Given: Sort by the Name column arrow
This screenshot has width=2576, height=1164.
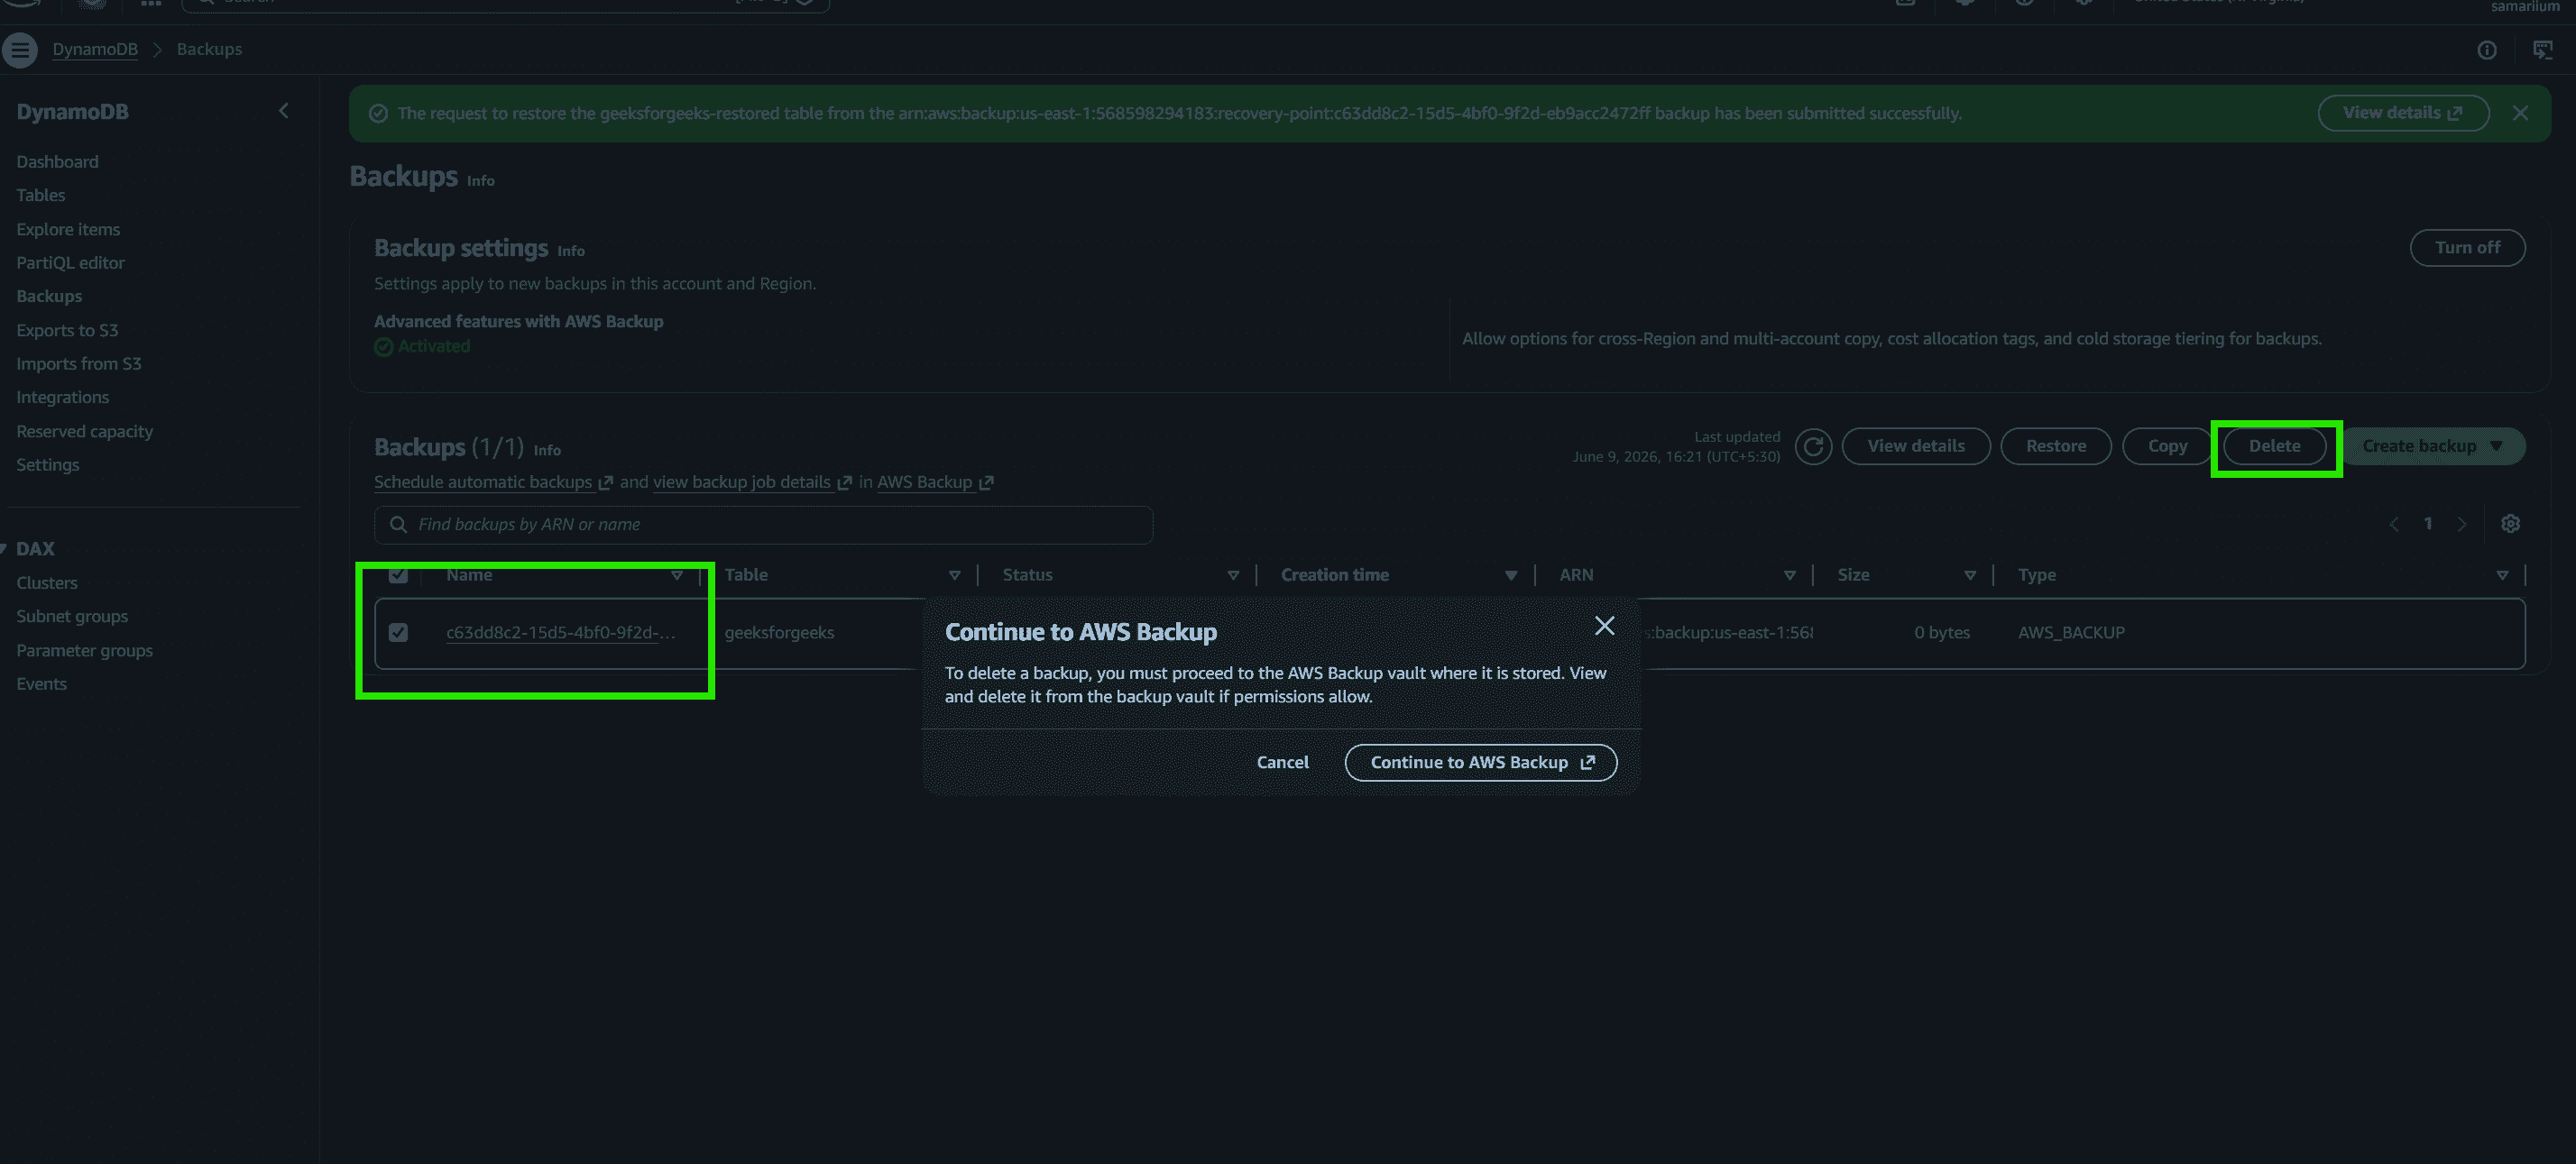Looking at the screenshot, I should [677, 575].
